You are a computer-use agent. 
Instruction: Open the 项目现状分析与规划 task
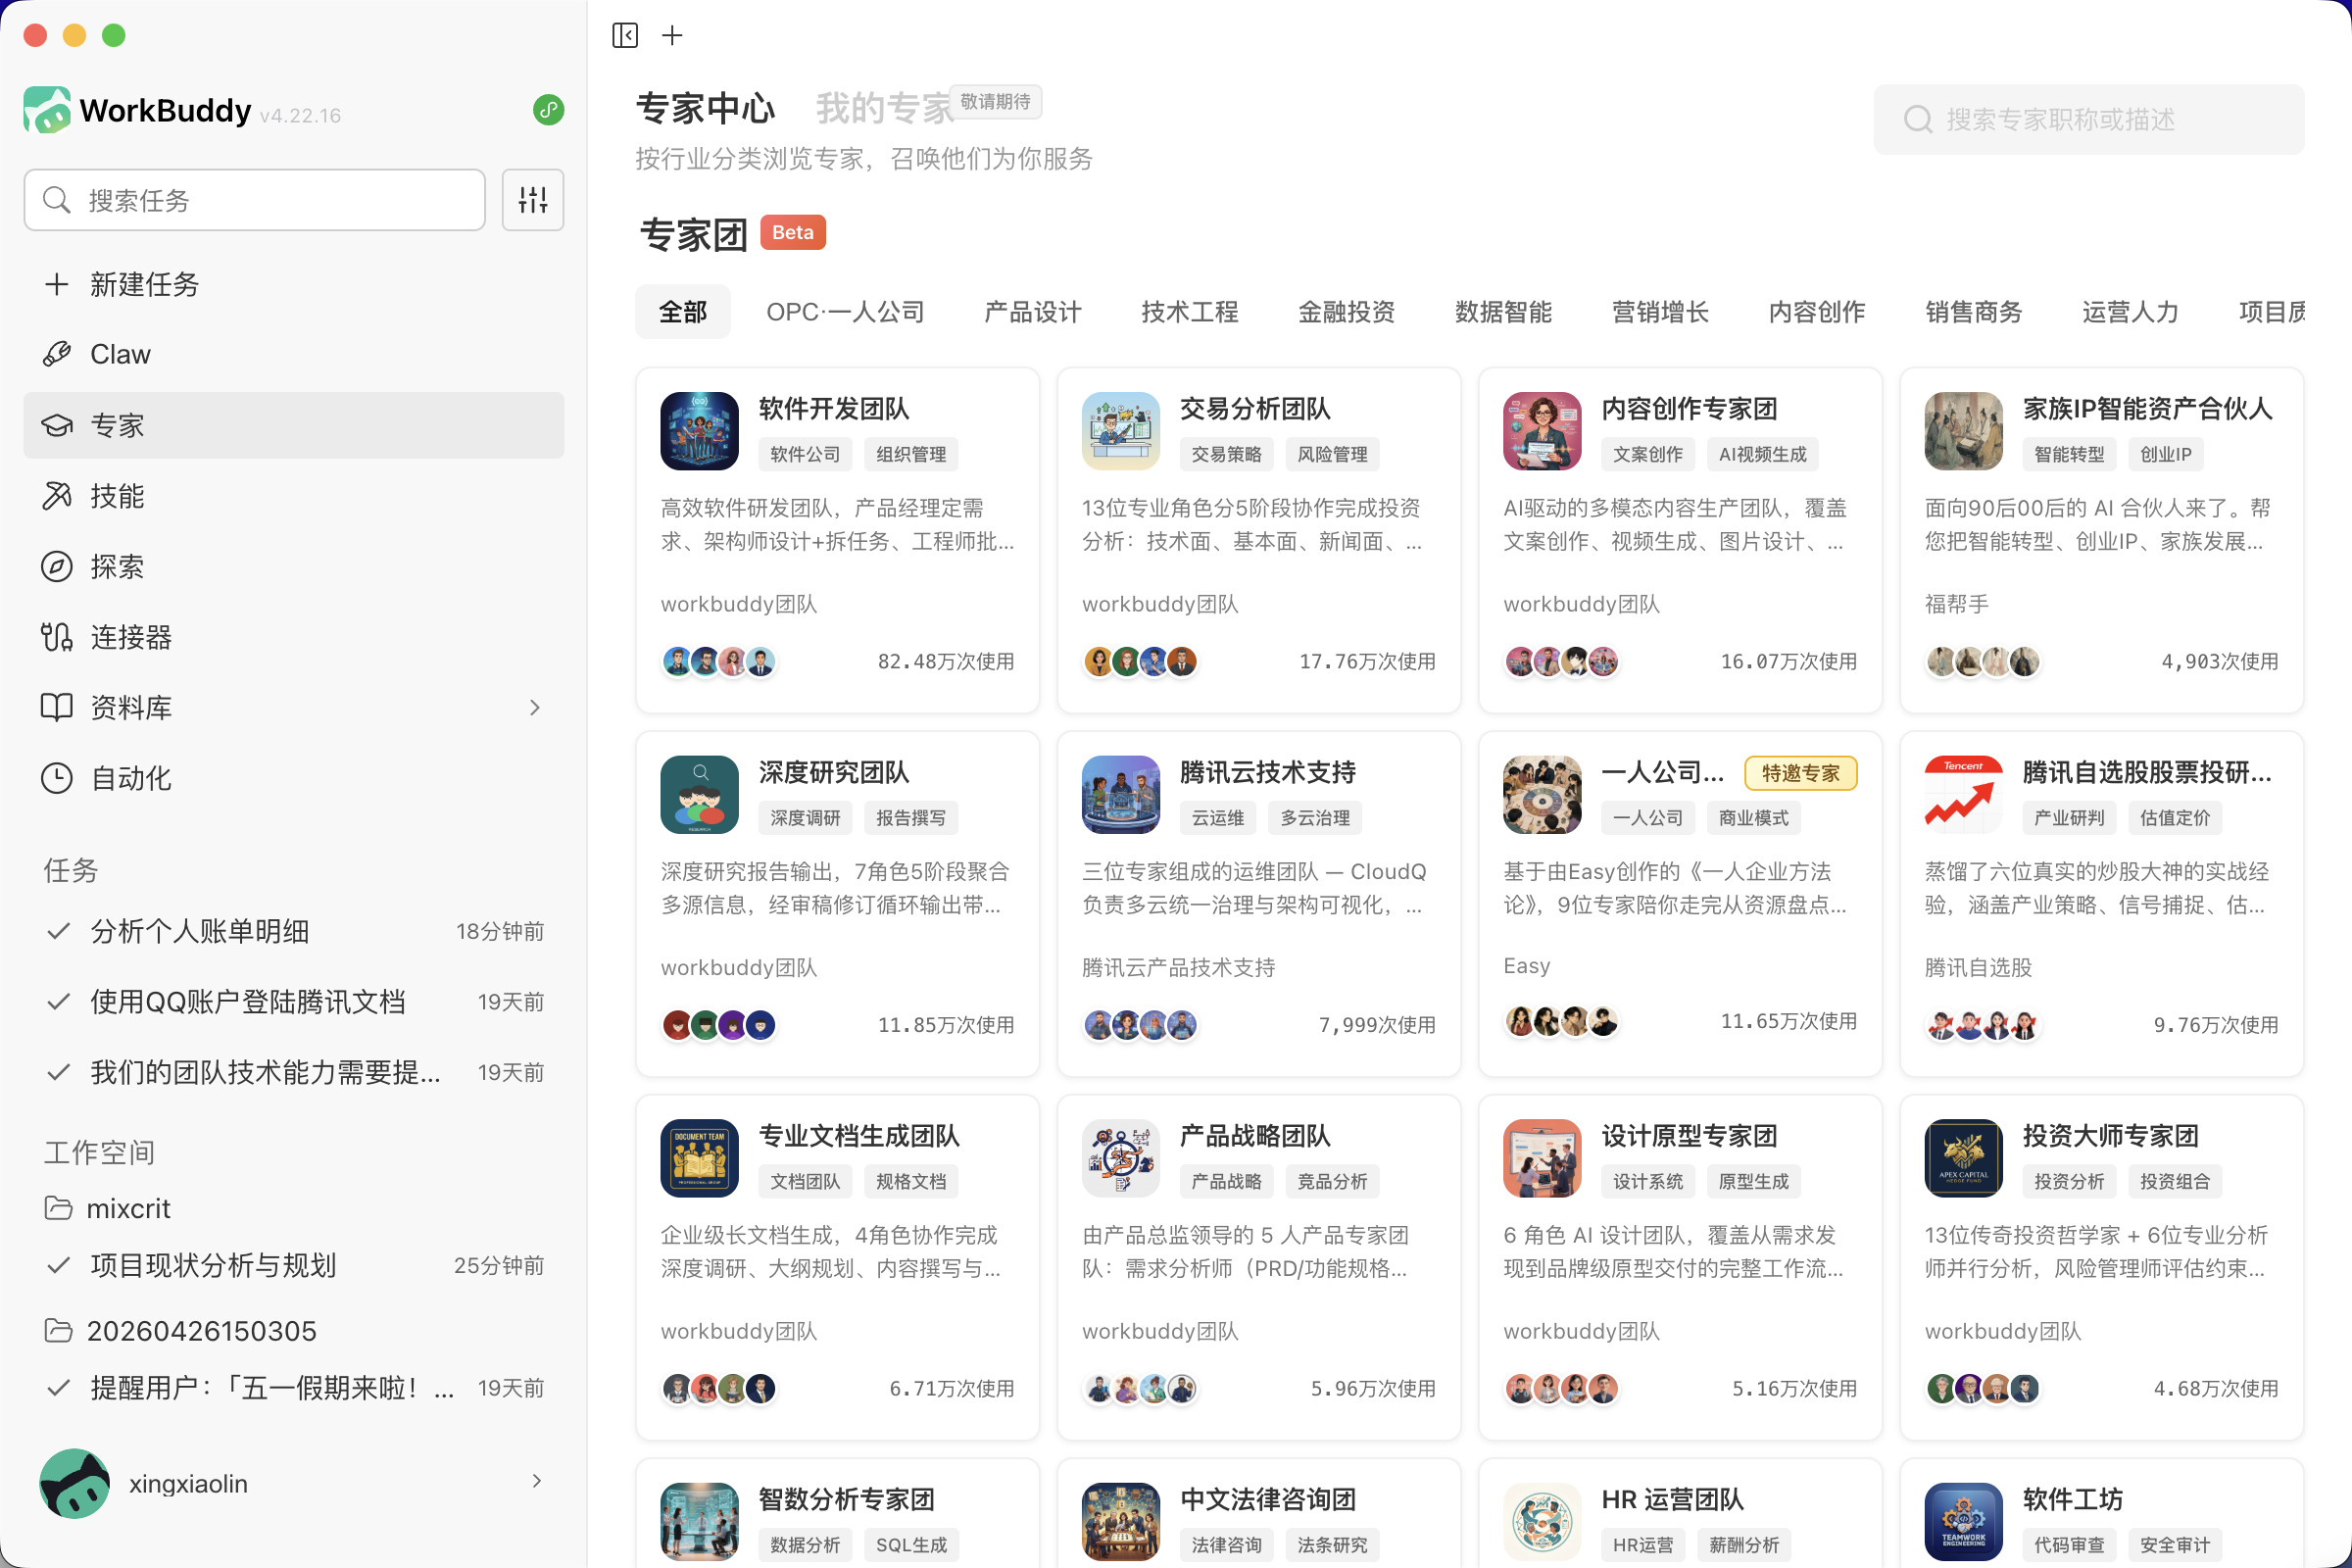[294, 1265]
